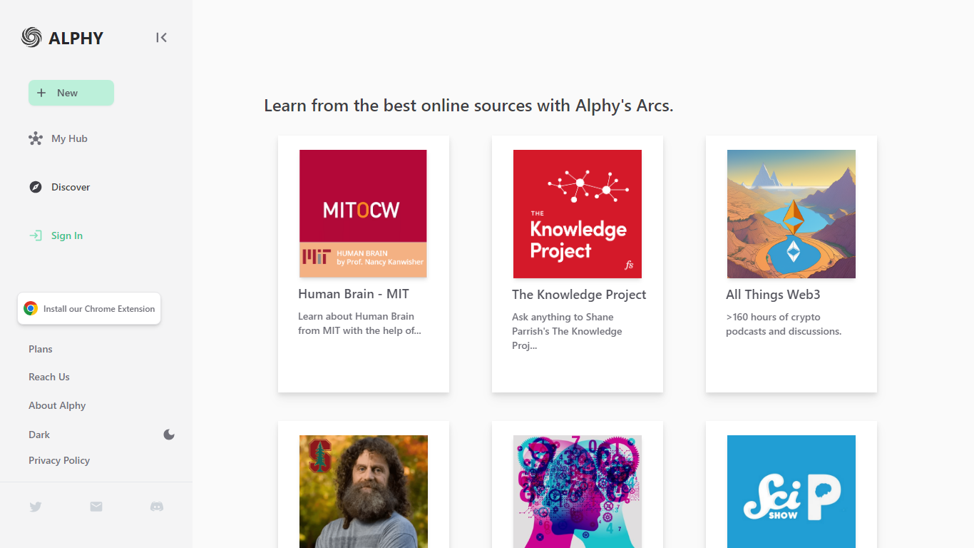This screenshot has width=974, height=548.
Task: Open the SciShow Psych arc thumbnail
Action: pyautogui.click(x=791, y=491)
